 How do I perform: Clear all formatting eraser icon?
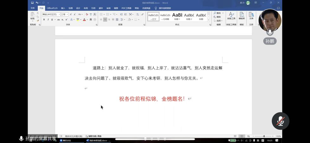click(87, 15)
